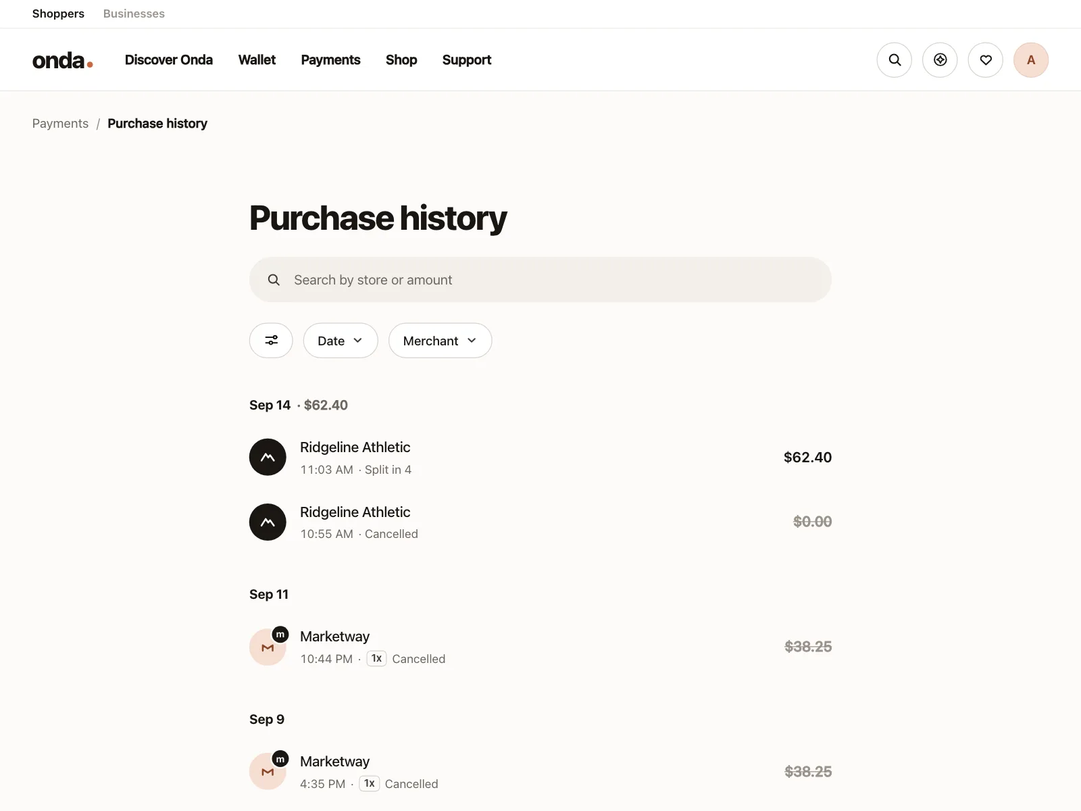Screen dimensions: 1081x811
Task: Open the filter sliders button
Action: pyautogui.click(x=271, y=341)
